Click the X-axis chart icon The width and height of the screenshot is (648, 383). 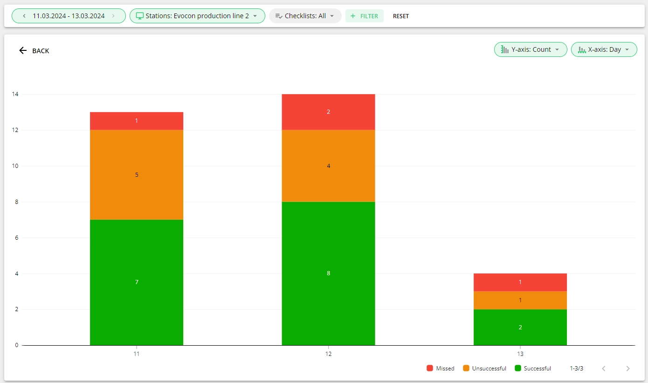tap(581, 49)
